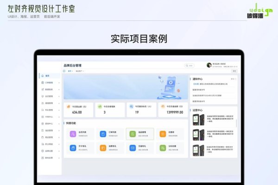Toggle the sidebar collapse hamburger icon
278x185 pixels.
click(64, 71)
